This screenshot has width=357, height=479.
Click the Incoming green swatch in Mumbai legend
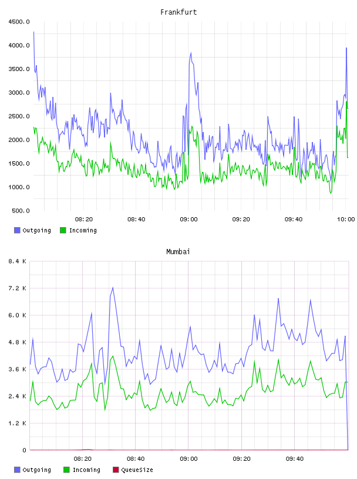coord(66,470)
